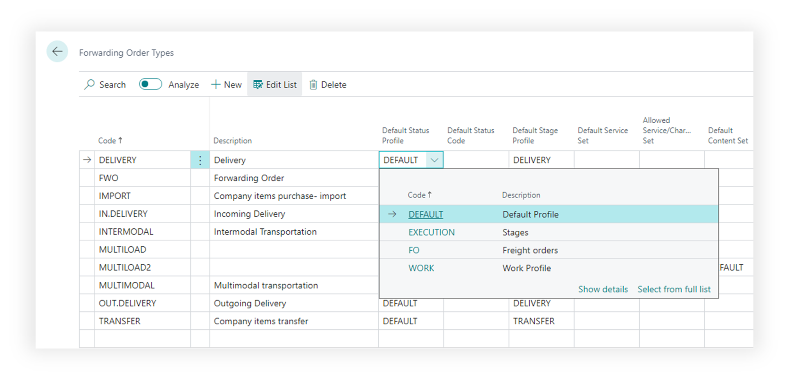The image size is (789, 380).
Task: Collapse the Default Status Profile dropdown chevron
Action: (434, 160)
